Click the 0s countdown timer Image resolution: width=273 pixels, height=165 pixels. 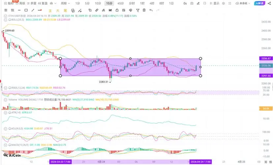click(x=185, y=3)
